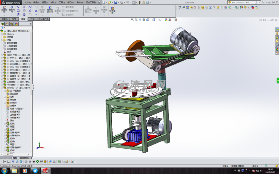Expand panel tabs with double chevron
This screenshot has height=174, width=279.
click(x=31, y=24)
